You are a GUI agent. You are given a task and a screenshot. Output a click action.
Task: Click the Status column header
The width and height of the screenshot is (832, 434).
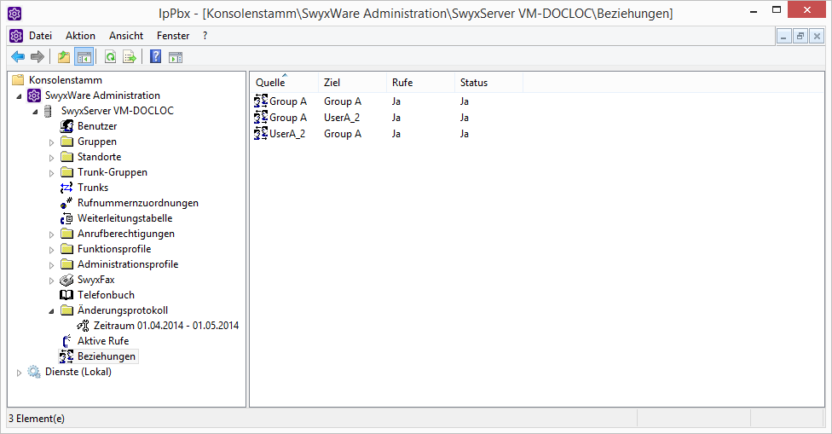(474, 83)
